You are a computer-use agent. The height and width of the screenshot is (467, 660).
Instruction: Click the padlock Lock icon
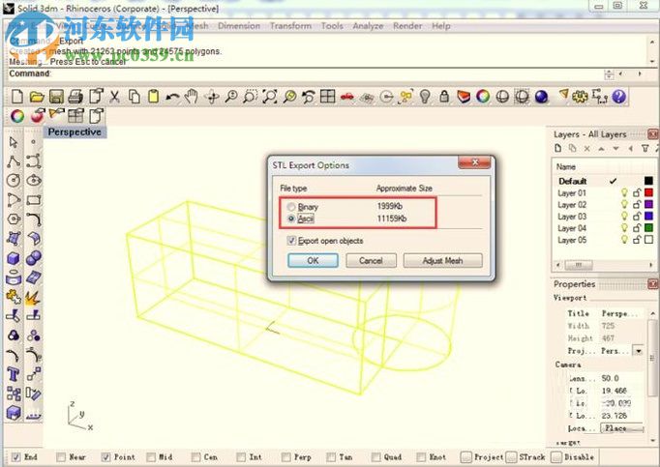pos(444,97)
